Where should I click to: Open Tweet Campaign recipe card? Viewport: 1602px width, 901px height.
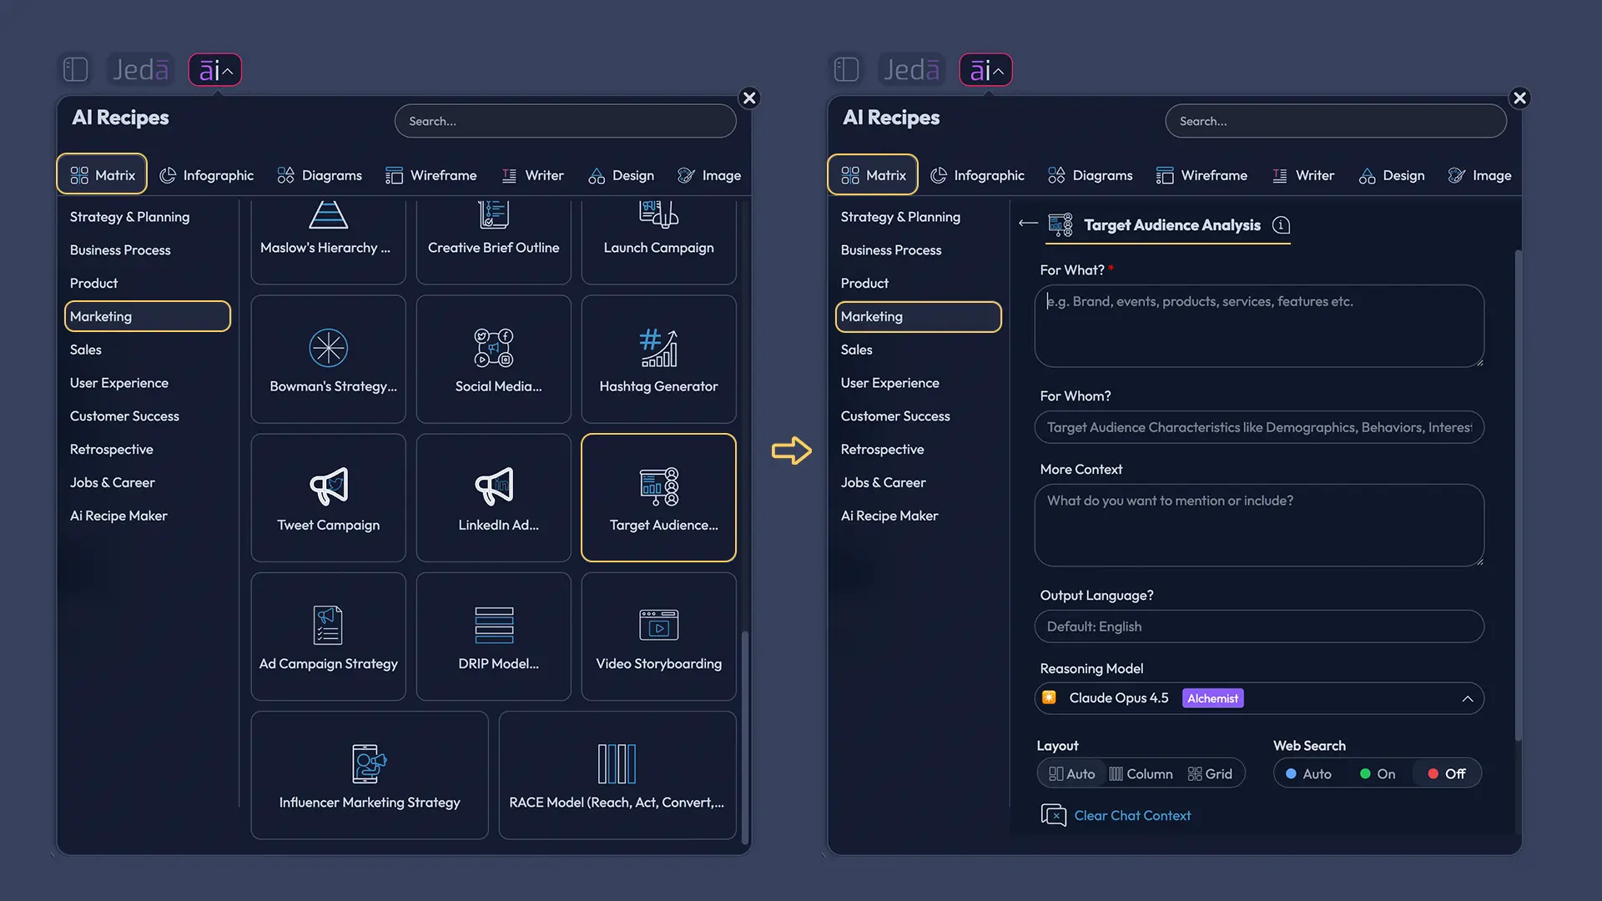click(328, 497)
